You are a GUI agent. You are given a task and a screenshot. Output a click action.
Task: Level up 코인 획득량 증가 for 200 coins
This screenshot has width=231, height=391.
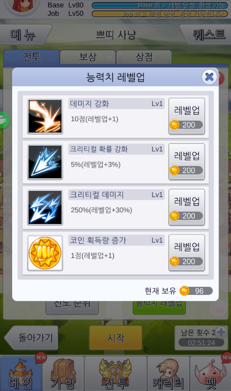click(187, 253)
